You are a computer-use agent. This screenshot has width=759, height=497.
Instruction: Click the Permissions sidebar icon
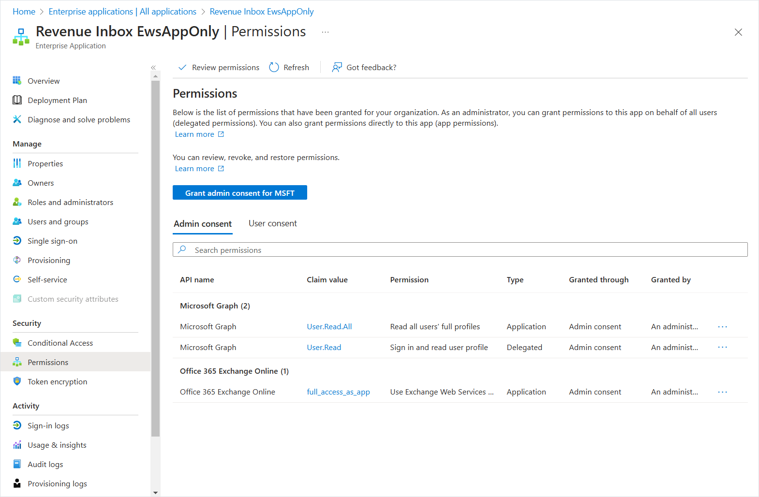coord(17,362)
